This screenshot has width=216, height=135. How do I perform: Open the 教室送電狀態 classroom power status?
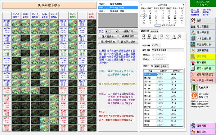pyautogui.click(x=203, y=45)
